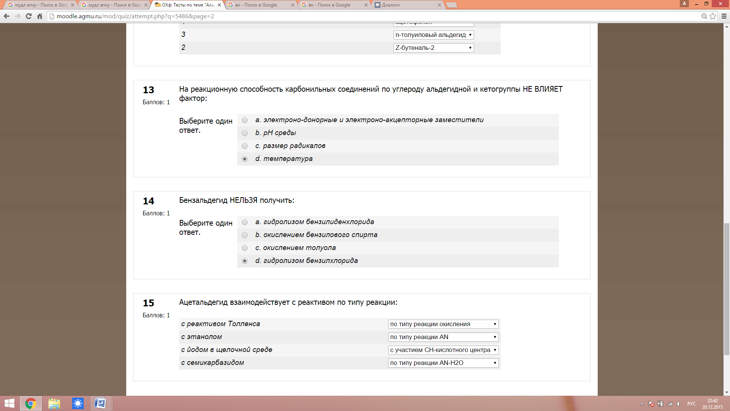The image size is (730, 411).
Task: Open dropdown for с этанолом row
Action: [x=443, y=337]
